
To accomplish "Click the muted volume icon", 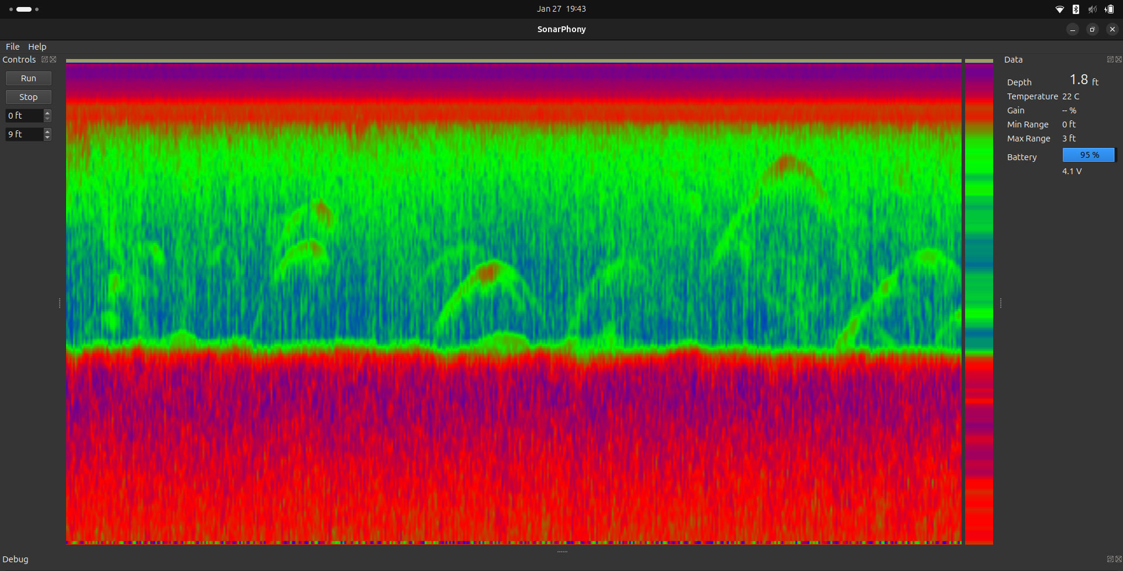I will (x=1092, y=9).
